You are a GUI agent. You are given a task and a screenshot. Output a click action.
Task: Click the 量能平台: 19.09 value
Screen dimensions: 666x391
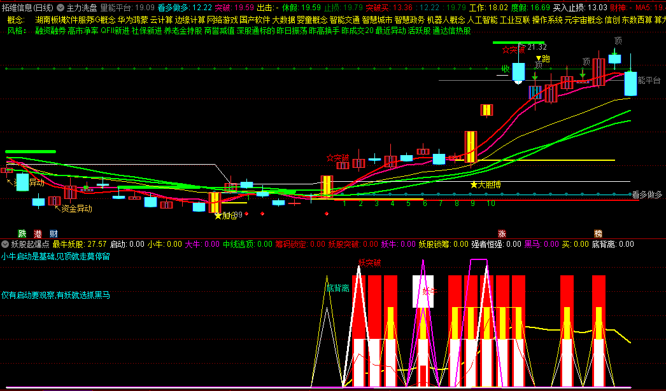[127, 8]
